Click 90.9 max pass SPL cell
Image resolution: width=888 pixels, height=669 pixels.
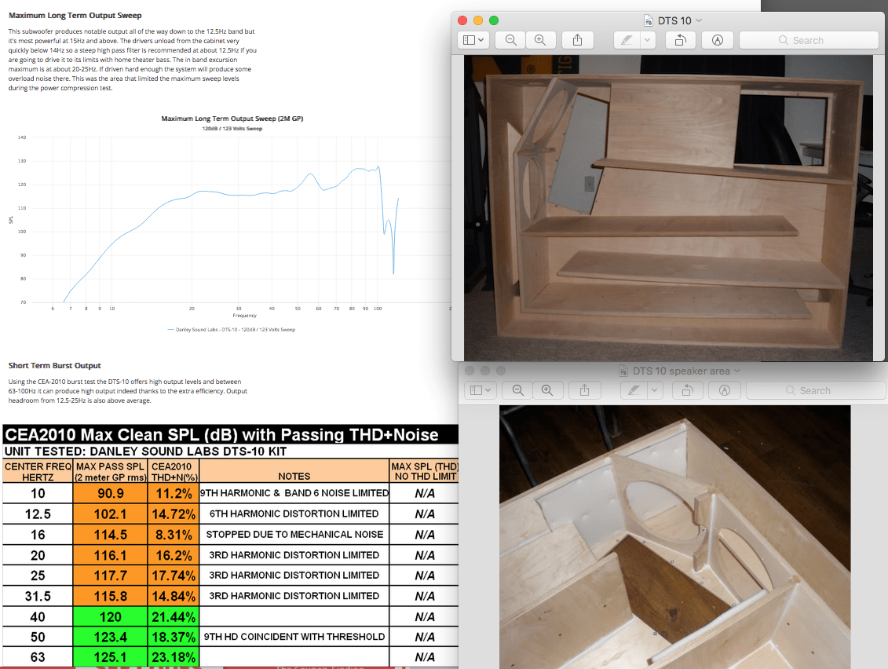point(111,493)
